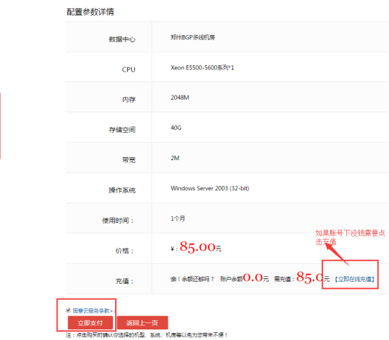Click the 40G storage space value
389x340 pixels.
pos(176,128)
